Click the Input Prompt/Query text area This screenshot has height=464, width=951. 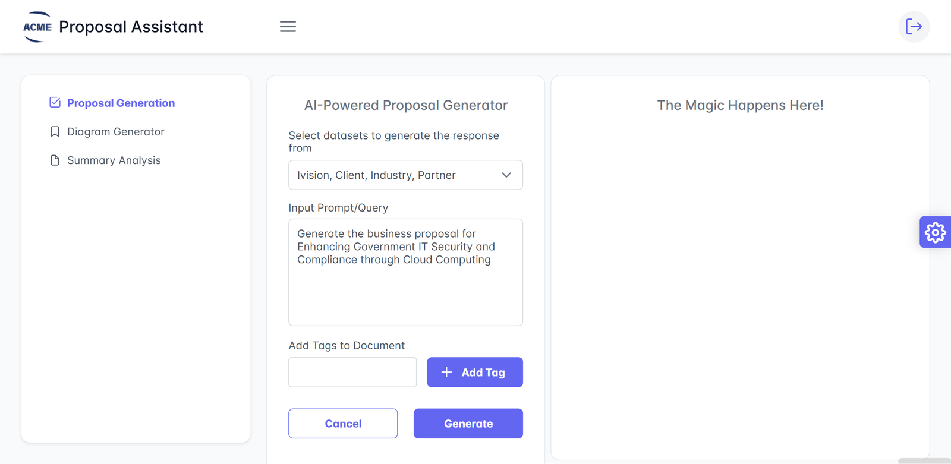pos(405,272)
